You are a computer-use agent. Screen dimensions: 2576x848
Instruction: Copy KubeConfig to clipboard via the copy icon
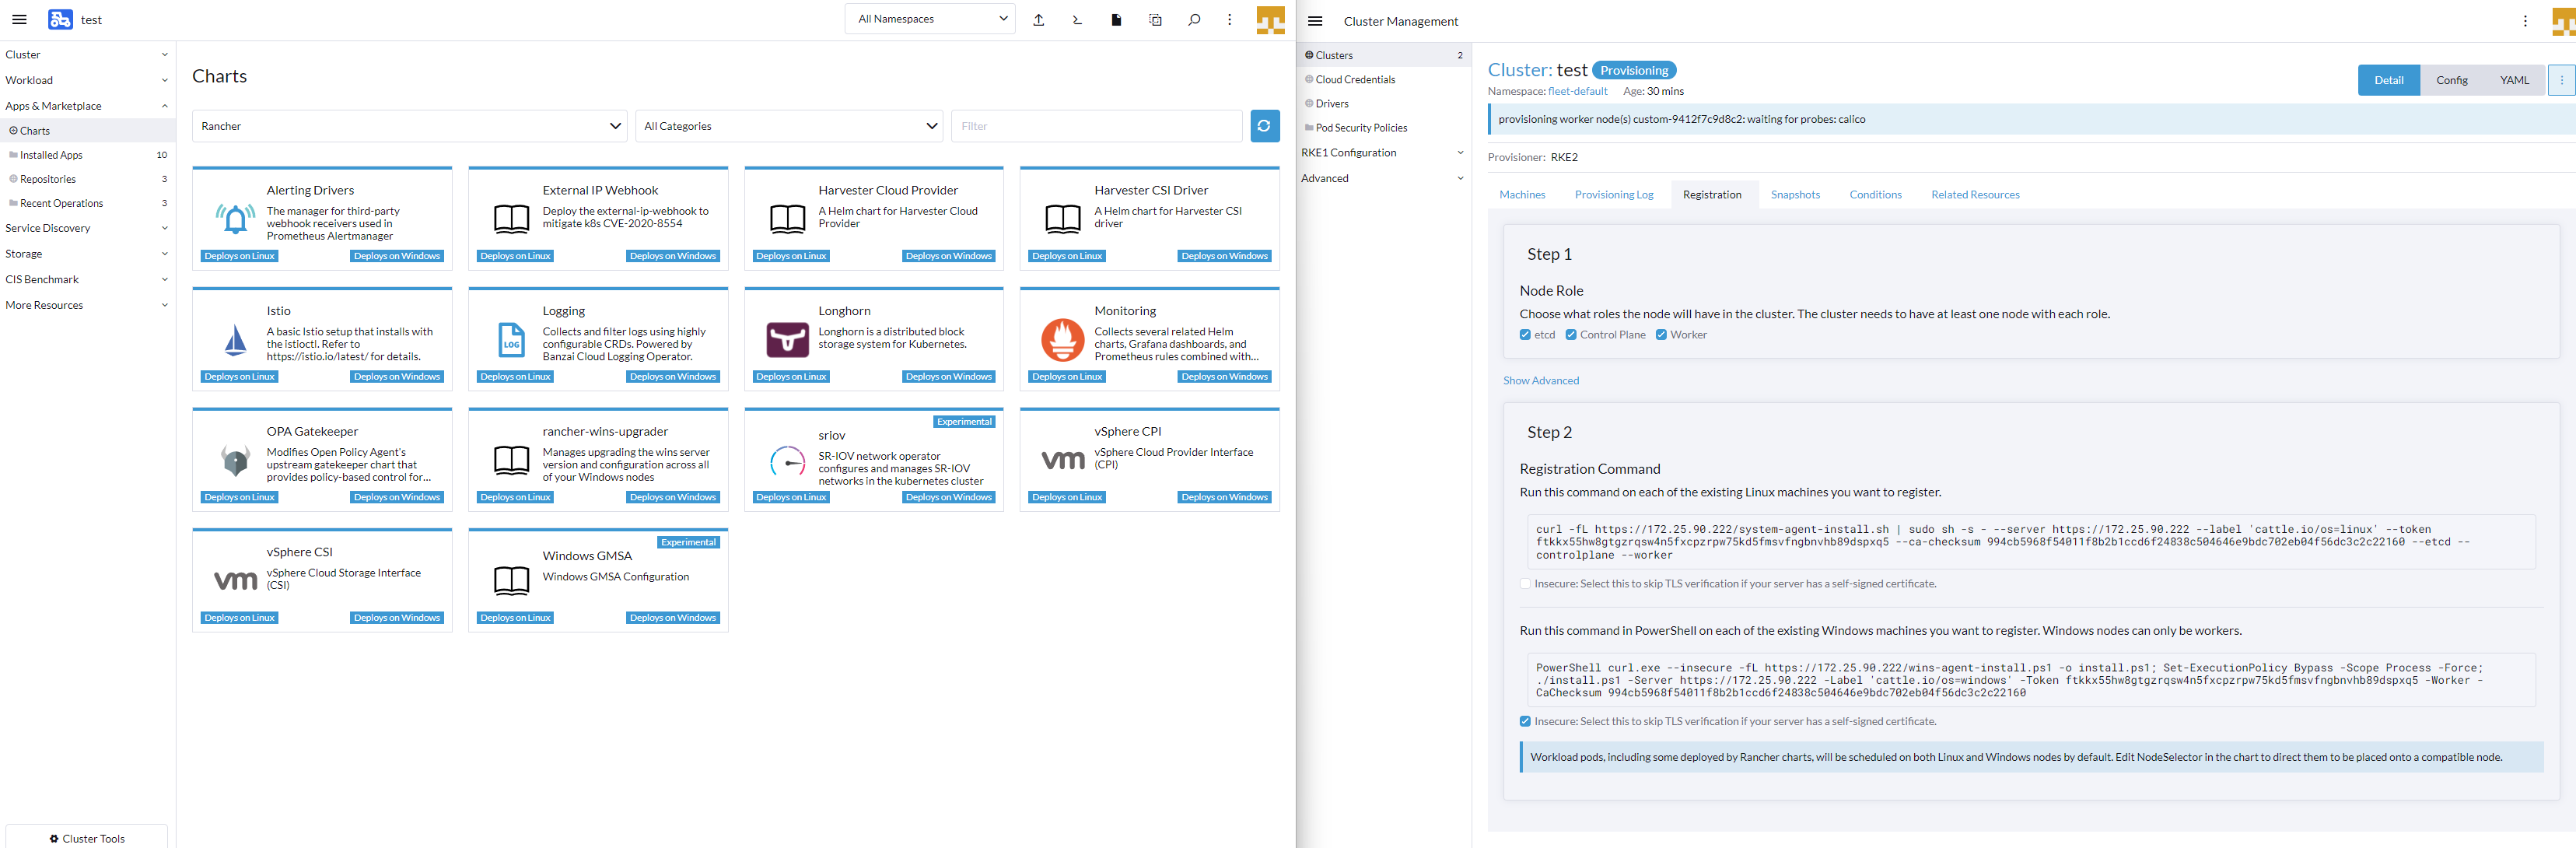[x=1155, y=19]
